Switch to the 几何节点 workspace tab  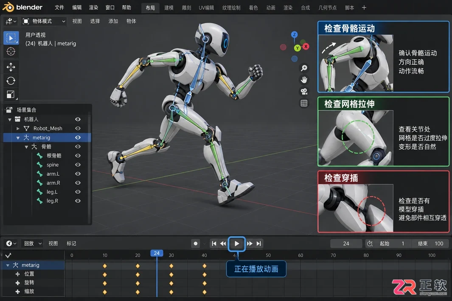coord(328,8)
